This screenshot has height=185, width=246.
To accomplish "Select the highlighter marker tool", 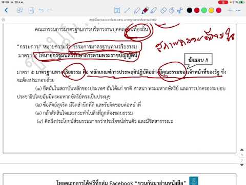I will tap(154, 10).
